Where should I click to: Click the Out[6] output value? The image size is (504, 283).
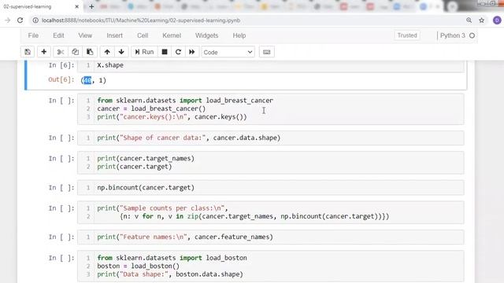(x=93, y=80)
